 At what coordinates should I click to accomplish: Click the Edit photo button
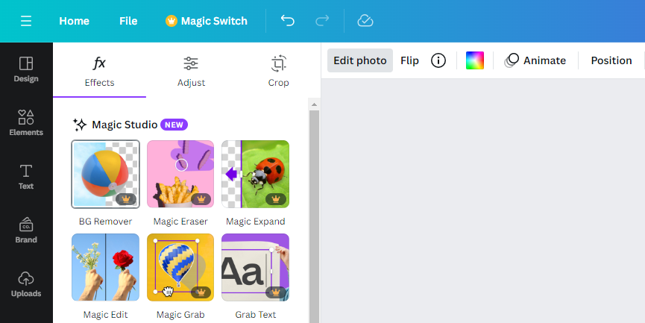point(360,60)
